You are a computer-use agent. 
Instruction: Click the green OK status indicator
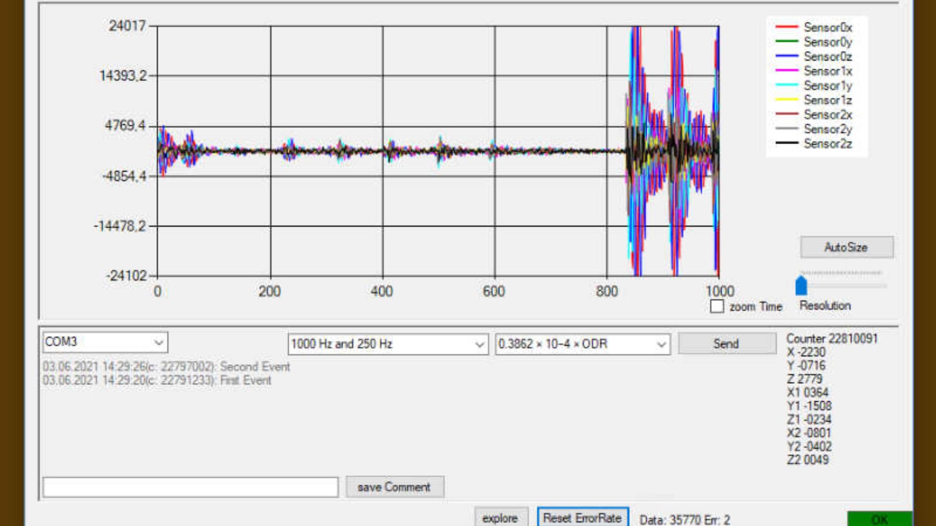(879, 519)
